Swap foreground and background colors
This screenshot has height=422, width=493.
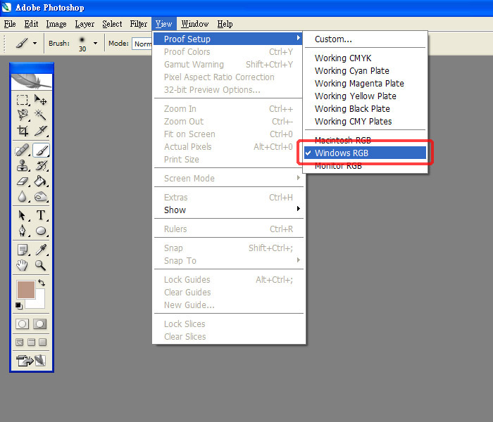click(41, 283)
